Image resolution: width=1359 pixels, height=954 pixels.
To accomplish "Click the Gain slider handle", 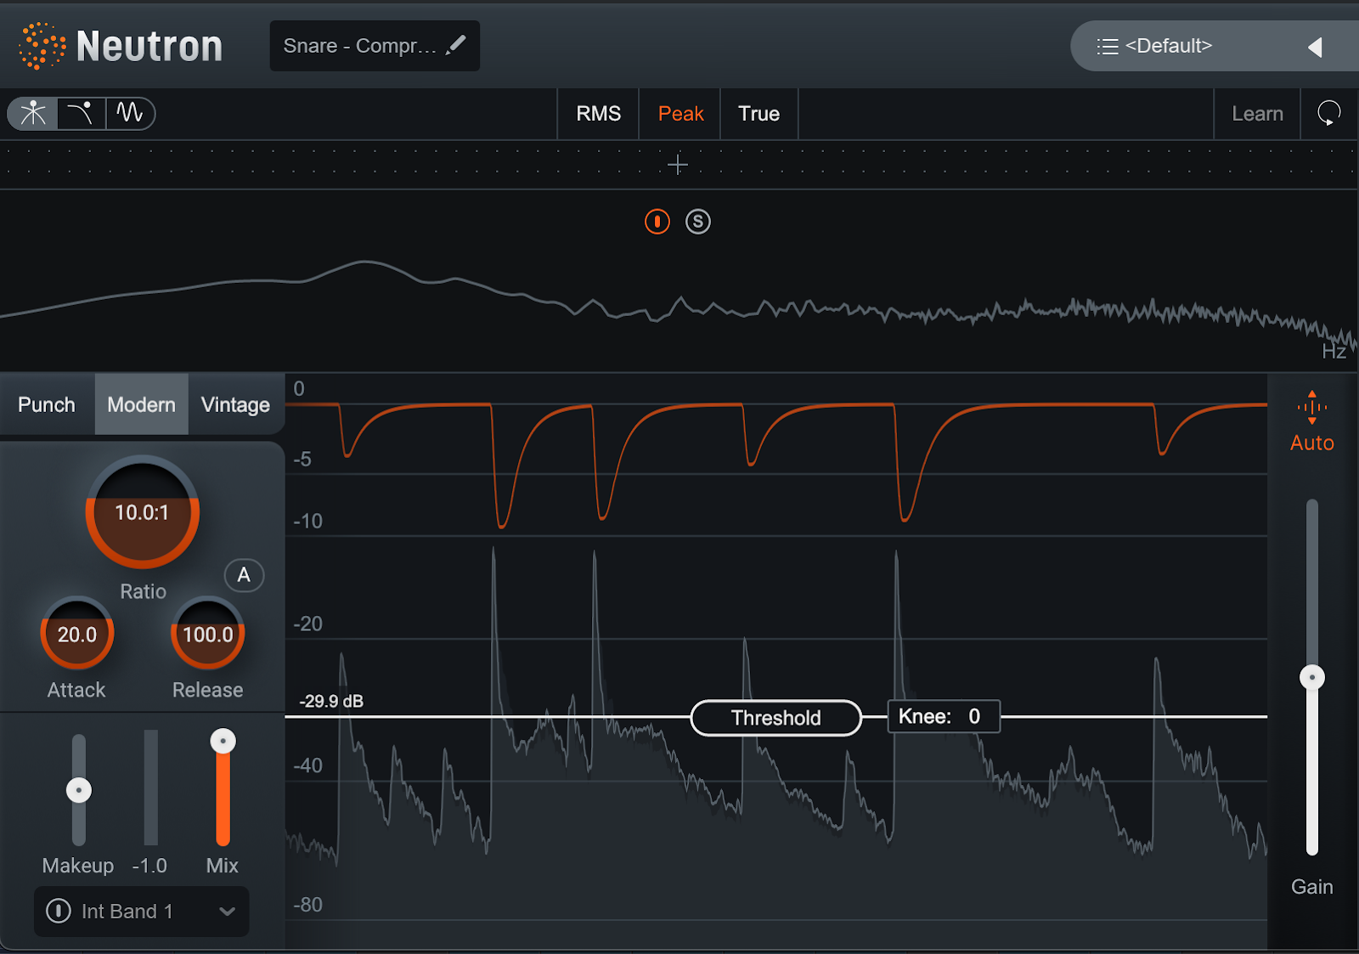I will click(1312, 677).
